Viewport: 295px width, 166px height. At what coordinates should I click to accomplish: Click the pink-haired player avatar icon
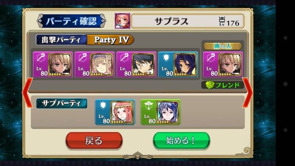[x=122, y=21]
